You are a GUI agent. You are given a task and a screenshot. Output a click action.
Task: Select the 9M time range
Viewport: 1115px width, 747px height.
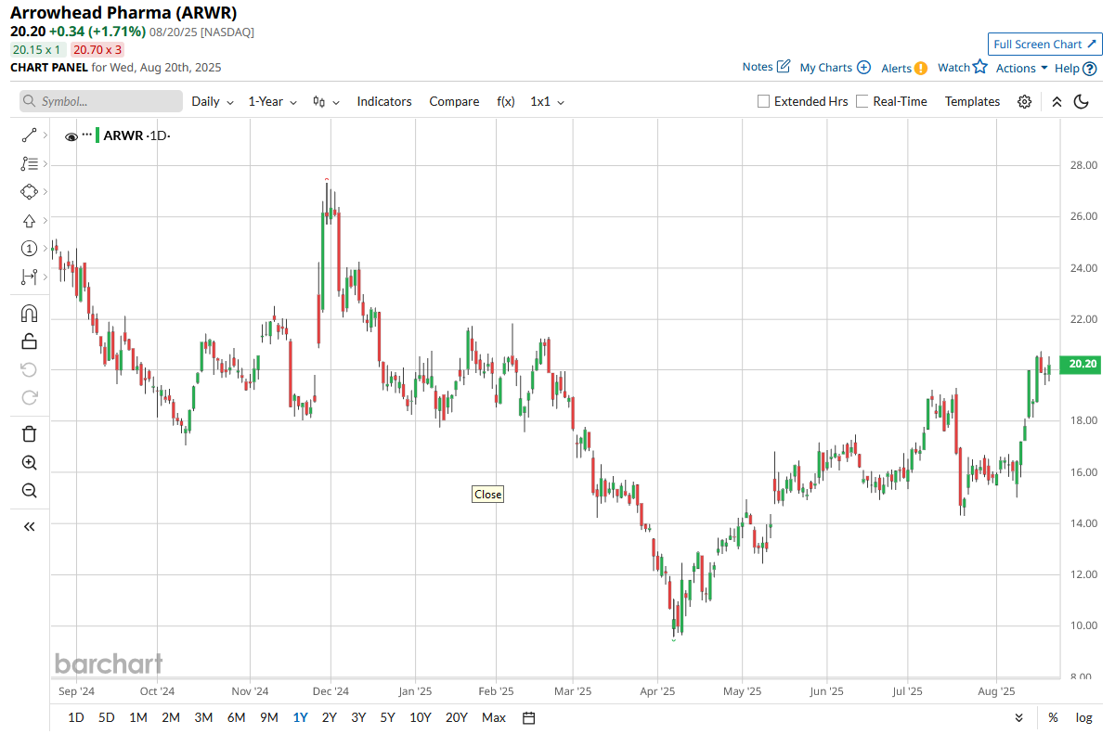268,717
